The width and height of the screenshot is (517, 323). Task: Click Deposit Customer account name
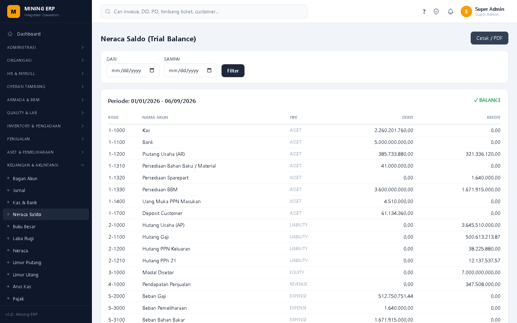tap(163, 213)
